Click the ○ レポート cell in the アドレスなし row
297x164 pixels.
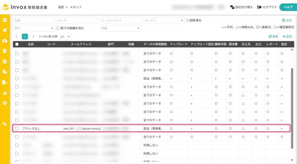(268, 128)
